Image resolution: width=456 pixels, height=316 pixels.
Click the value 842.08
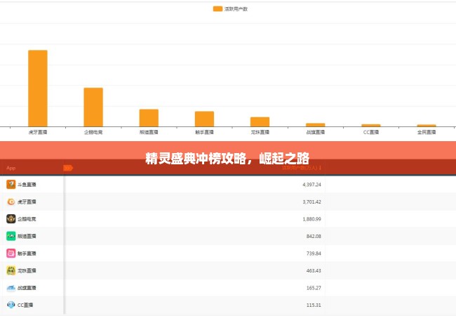[314, 236]
